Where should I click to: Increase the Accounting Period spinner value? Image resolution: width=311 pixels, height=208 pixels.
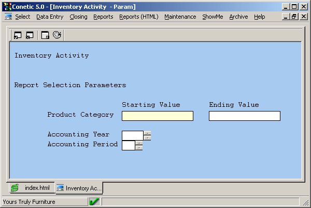click(139, 143)
